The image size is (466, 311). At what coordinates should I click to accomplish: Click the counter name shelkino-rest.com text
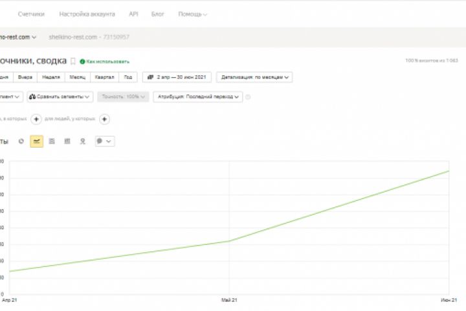coord(72,37)
